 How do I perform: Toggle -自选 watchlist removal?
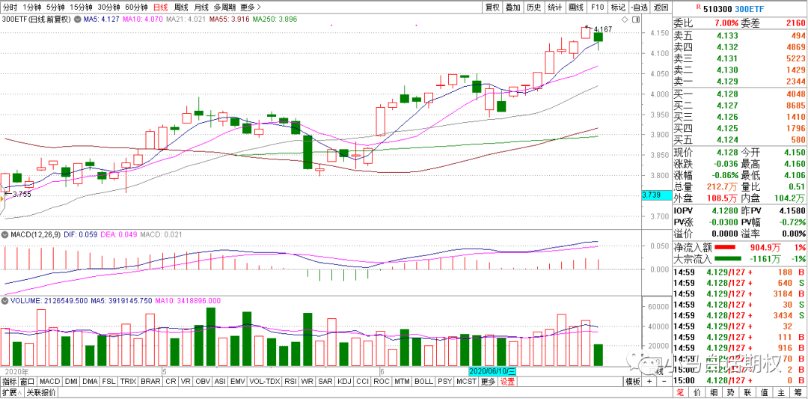[x=639, y=7]
